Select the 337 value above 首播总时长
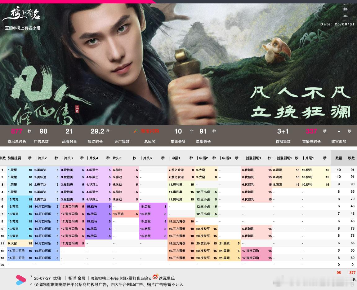The image size is (357, 290). pos(311,131)
